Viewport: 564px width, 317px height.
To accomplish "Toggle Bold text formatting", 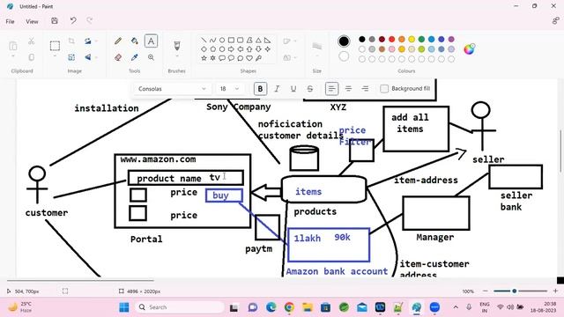I will (260, 88).
